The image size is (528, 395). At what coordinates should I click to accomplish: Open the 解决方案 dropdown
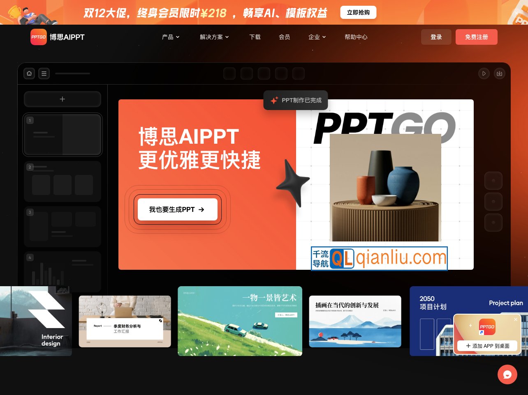(214, 37)
